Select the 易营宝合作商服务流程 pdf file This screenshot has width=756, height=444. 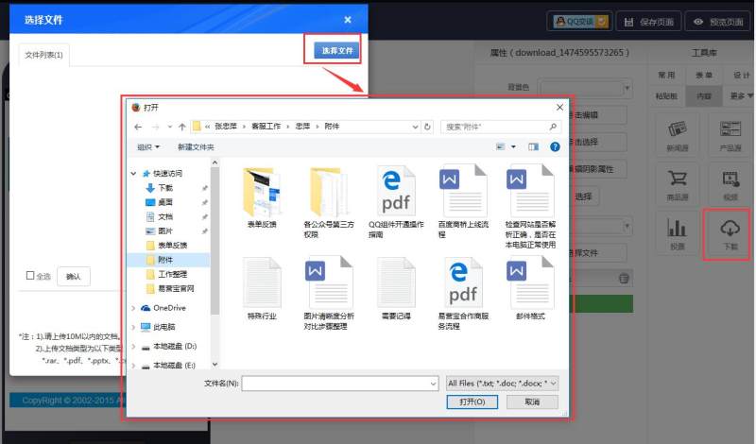463,283
